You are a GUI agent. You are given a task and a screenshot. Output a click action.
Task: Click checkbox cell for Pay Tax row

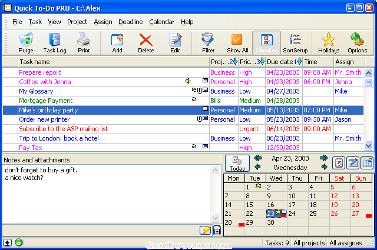(x=11, y=147)
